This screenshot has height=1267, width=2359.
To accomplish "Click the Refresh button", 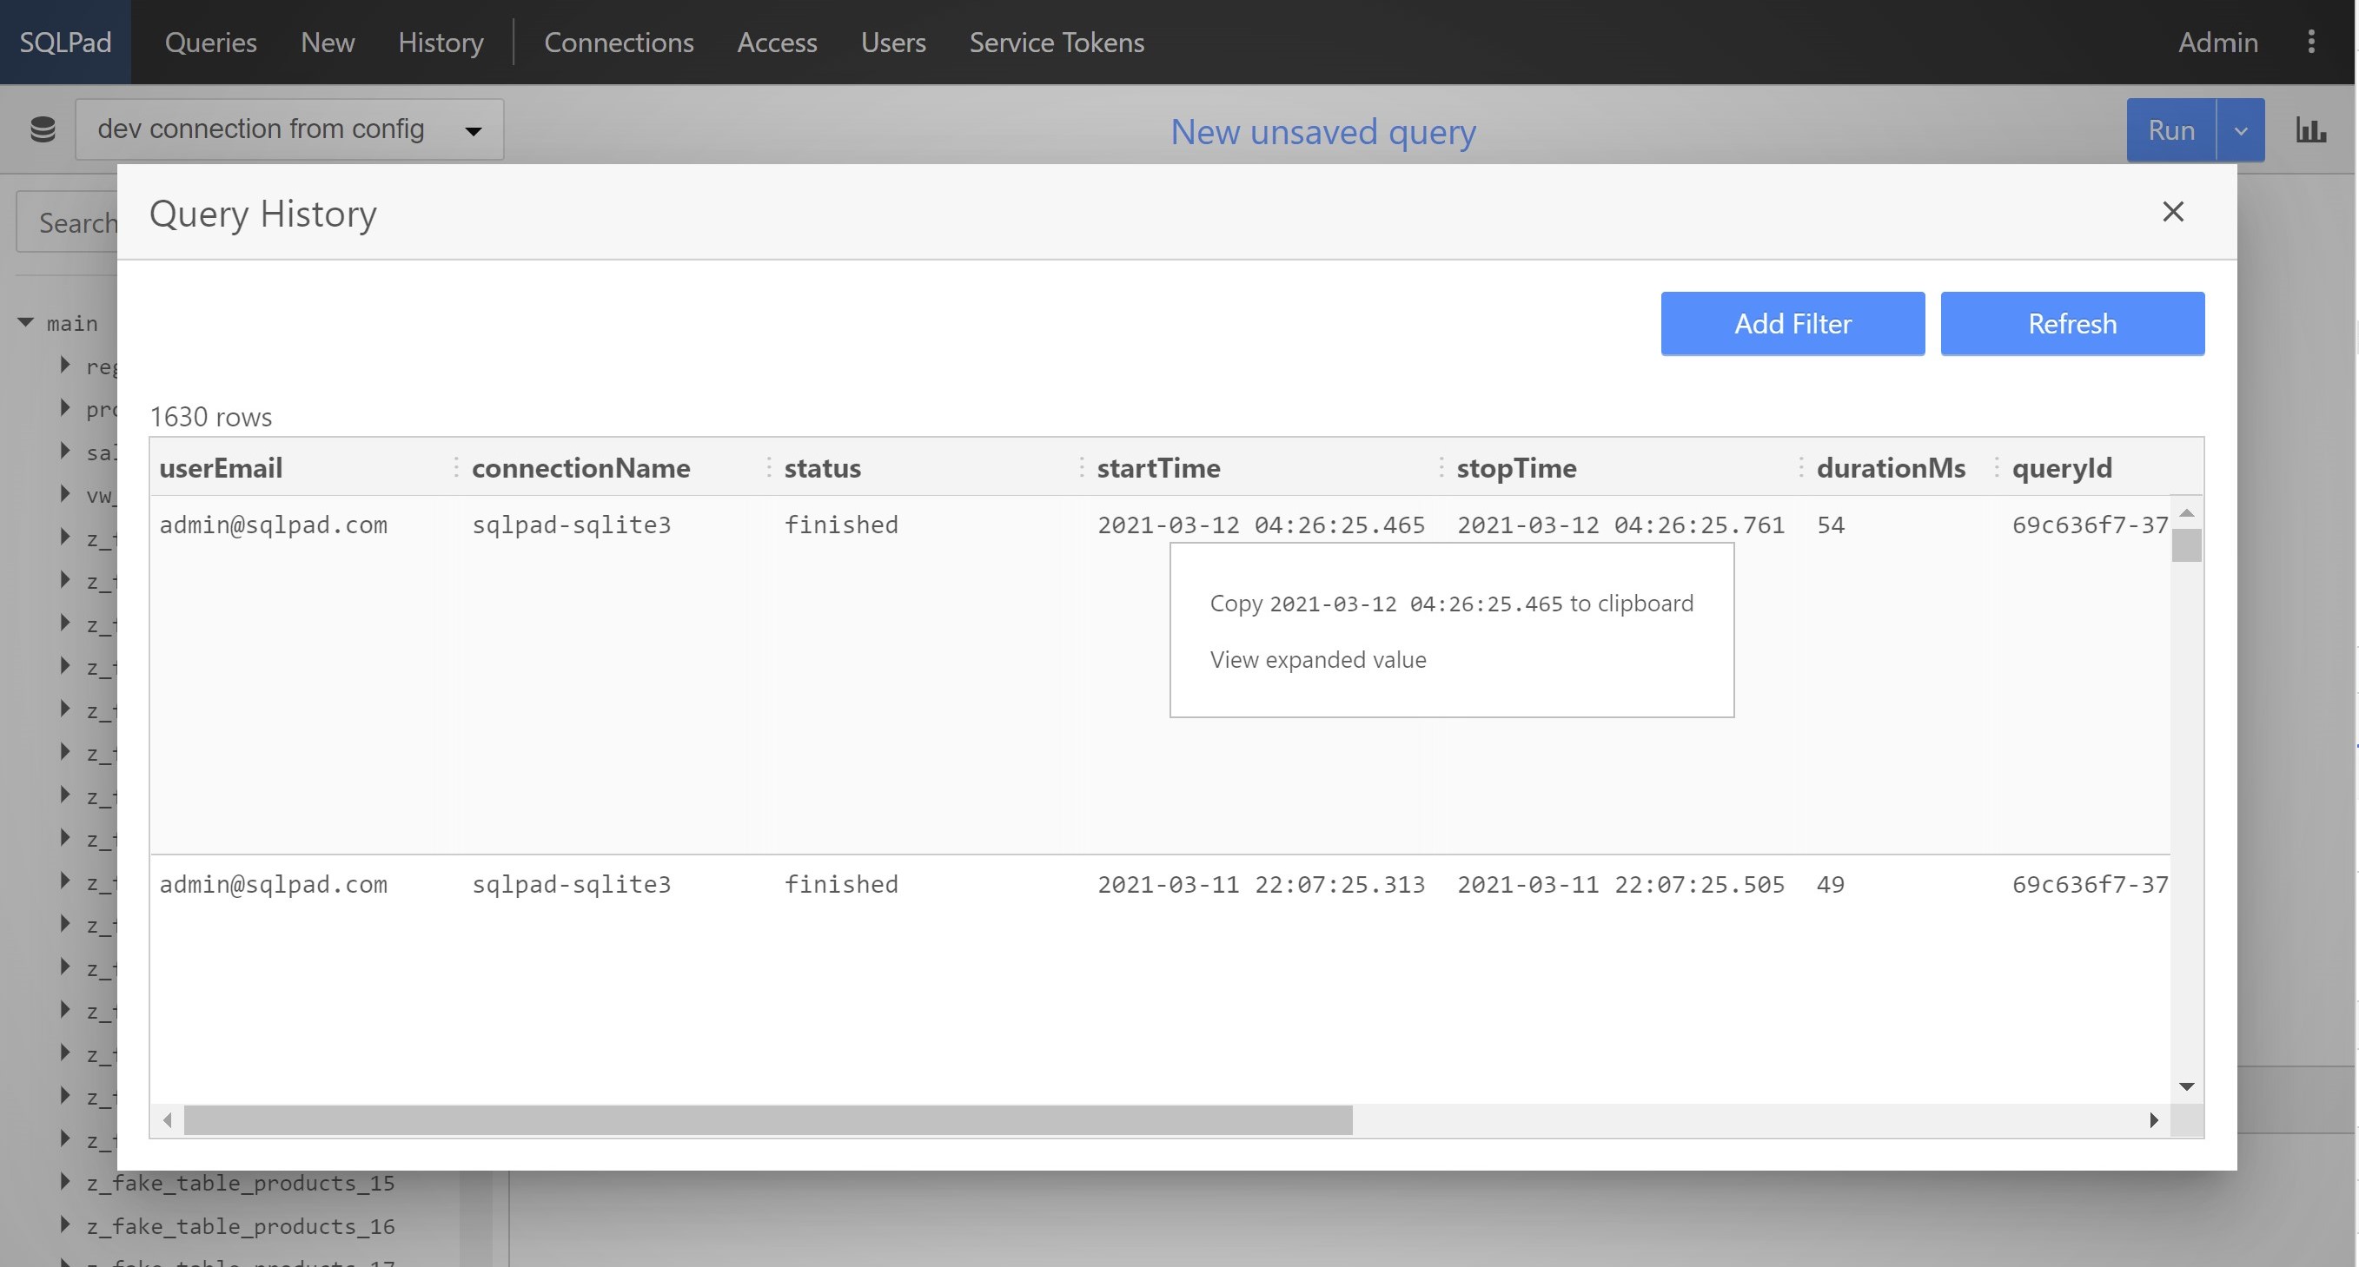I will pos(2071,323).
